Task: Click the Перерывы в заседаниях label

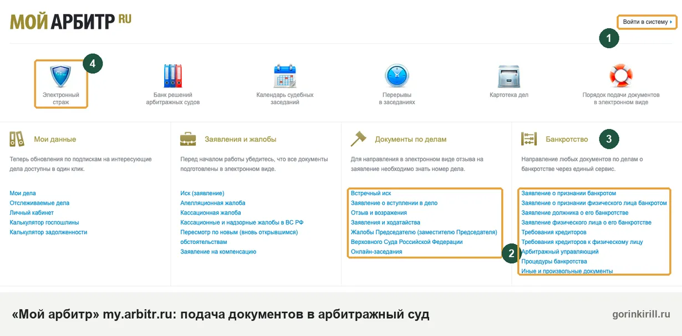Action: pos(397,99)
